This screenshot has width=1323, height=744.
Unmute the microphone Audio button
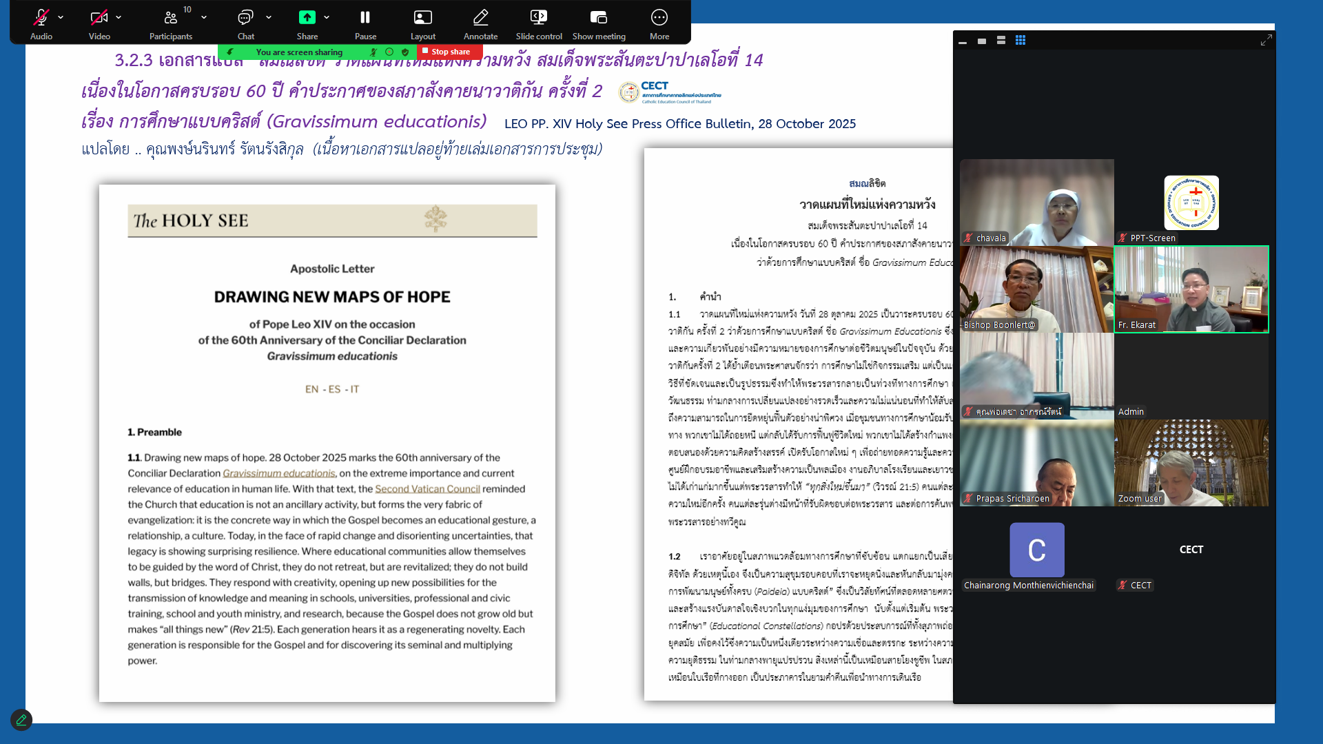coord(41,18)
